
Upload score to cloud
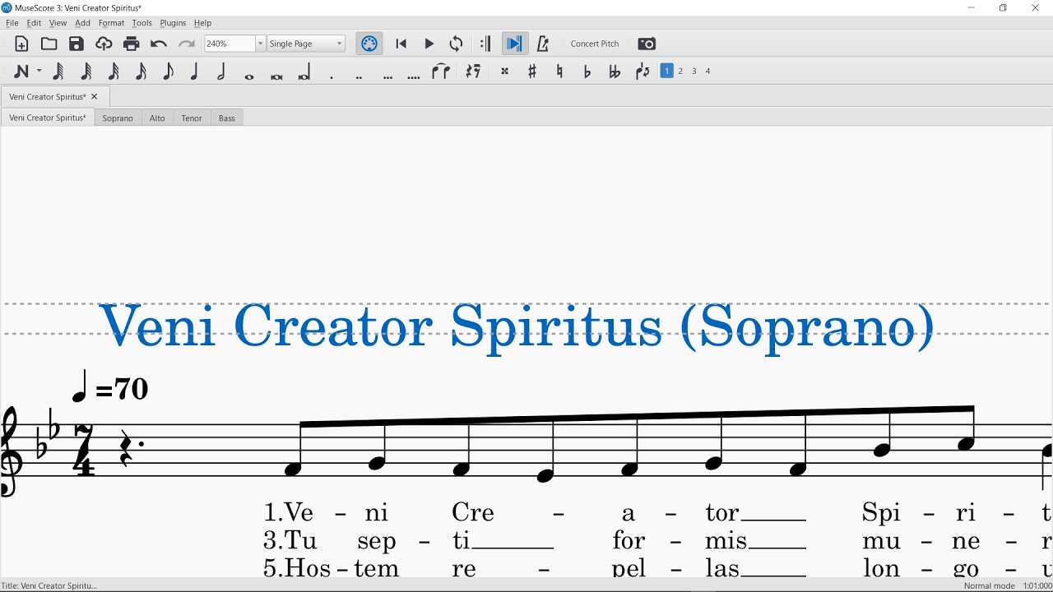(104, 44)
